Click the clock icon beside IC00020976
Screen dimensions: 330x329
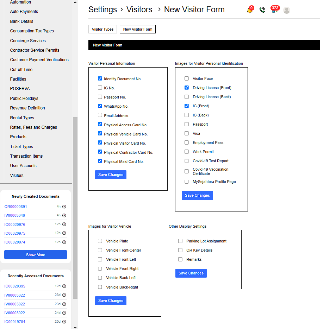[x=64, y=224]
